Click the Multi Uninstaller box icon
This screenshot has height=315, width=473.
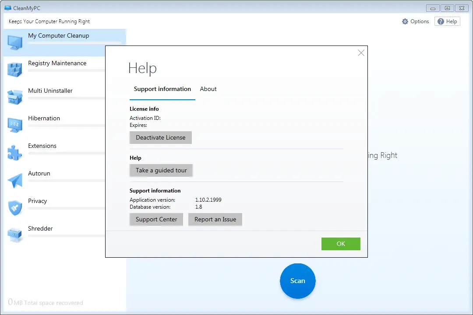15,97
